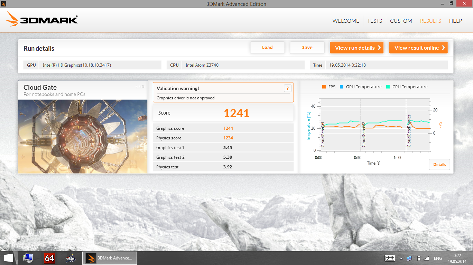Click the FPS orange legend swatch
Screen dimensions: 473x265
[x=324, y=87]
